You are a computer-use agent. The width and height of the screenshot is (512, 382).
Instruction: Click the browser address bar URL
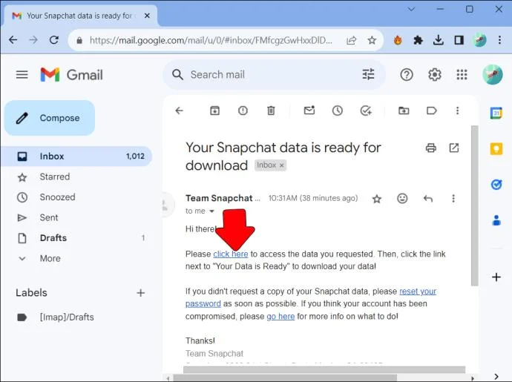coord(211,41)
